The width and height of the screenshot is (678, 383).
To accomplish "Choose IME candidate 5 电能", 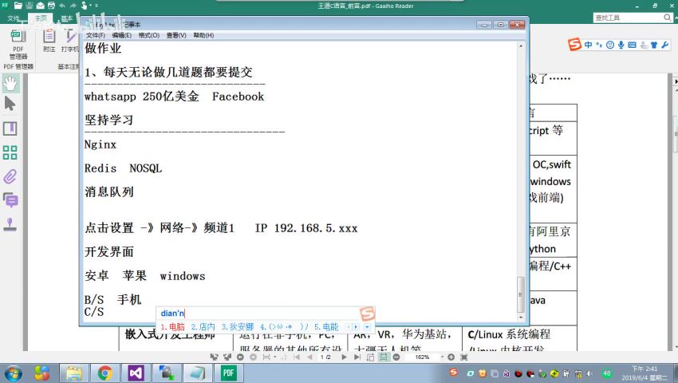I will tap(326, 326).
